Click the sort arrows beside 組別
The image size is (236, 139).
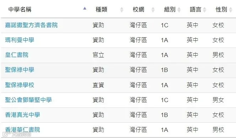(x=179, y=10)
